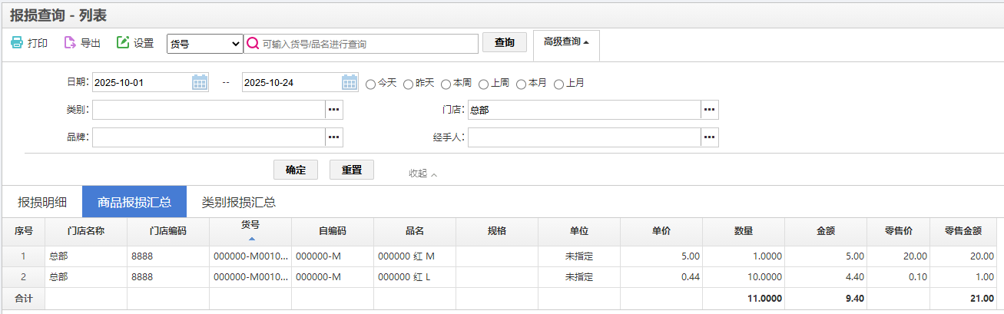Collapse filters using 收起 link
Viewport: 1004px width, 314px height.
click(422, 174)
